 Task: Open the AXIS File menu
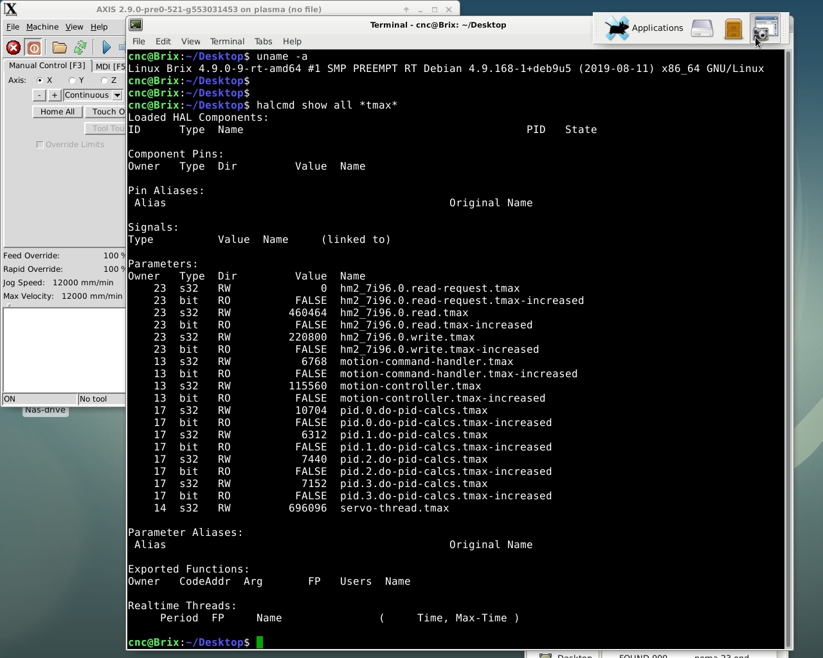(13, 27)
